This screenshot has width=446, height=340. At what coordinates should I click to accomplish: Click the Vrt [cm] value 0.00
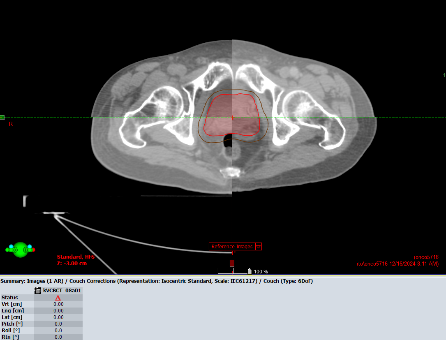click(x=58, y=304)
